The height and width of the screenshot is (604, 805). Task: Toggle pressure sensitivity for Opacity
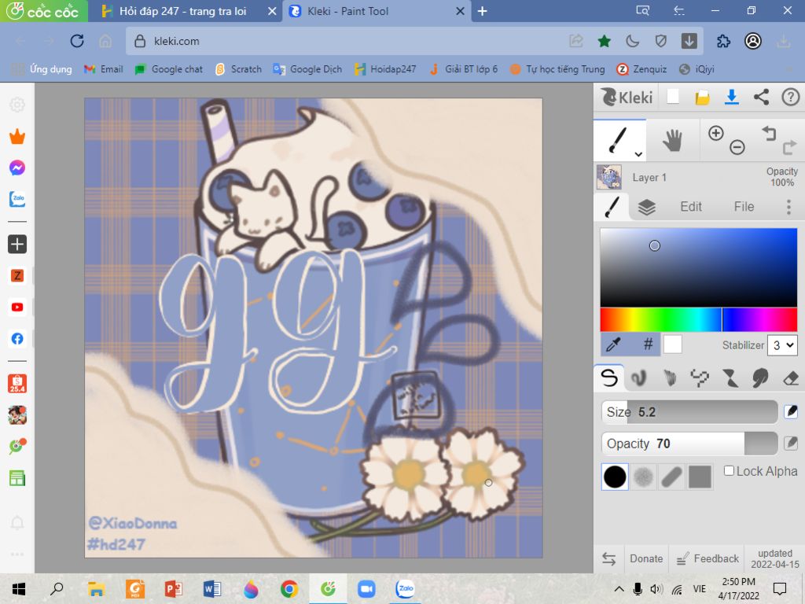[791, 444]
